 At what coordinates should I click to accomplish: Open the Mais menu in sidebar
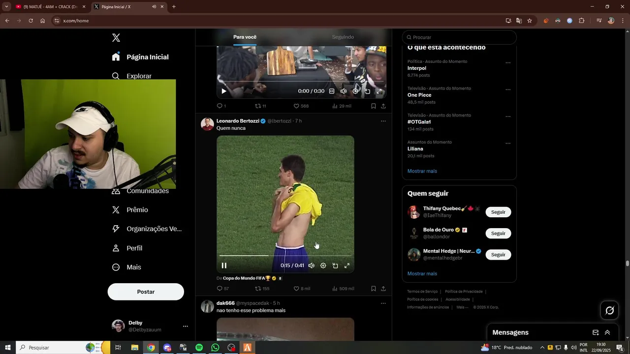point(126,267)
